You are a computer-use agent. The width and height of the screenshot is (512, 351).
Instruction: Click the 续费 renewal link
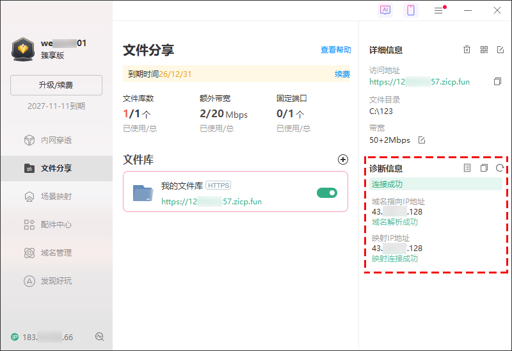point(342,74)
